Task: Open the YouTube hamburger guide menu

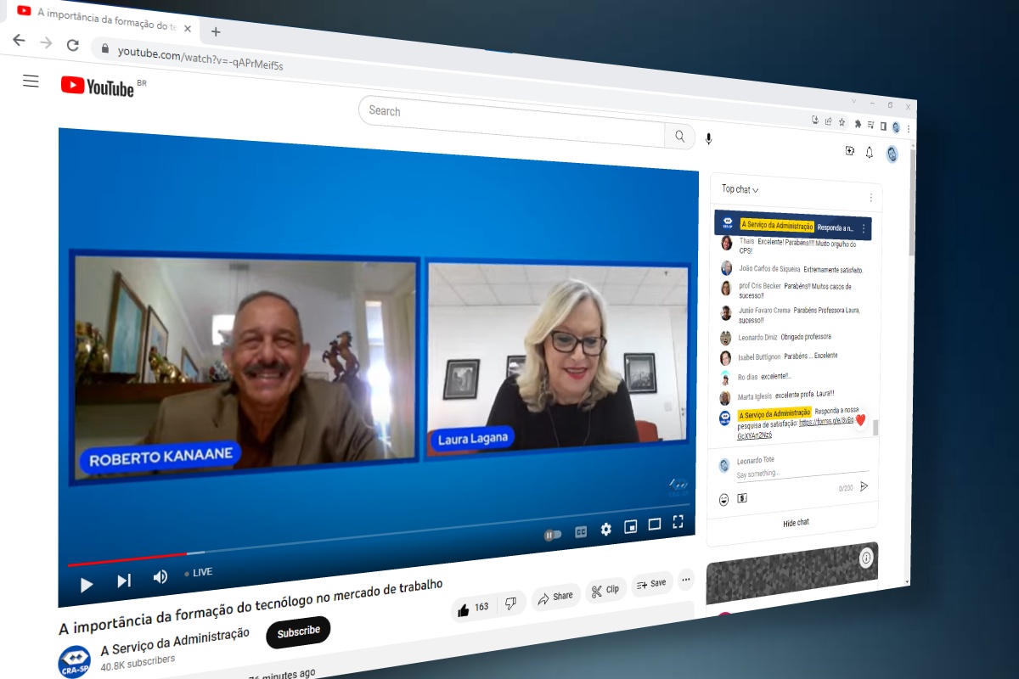Action: (x=31, y=81)
